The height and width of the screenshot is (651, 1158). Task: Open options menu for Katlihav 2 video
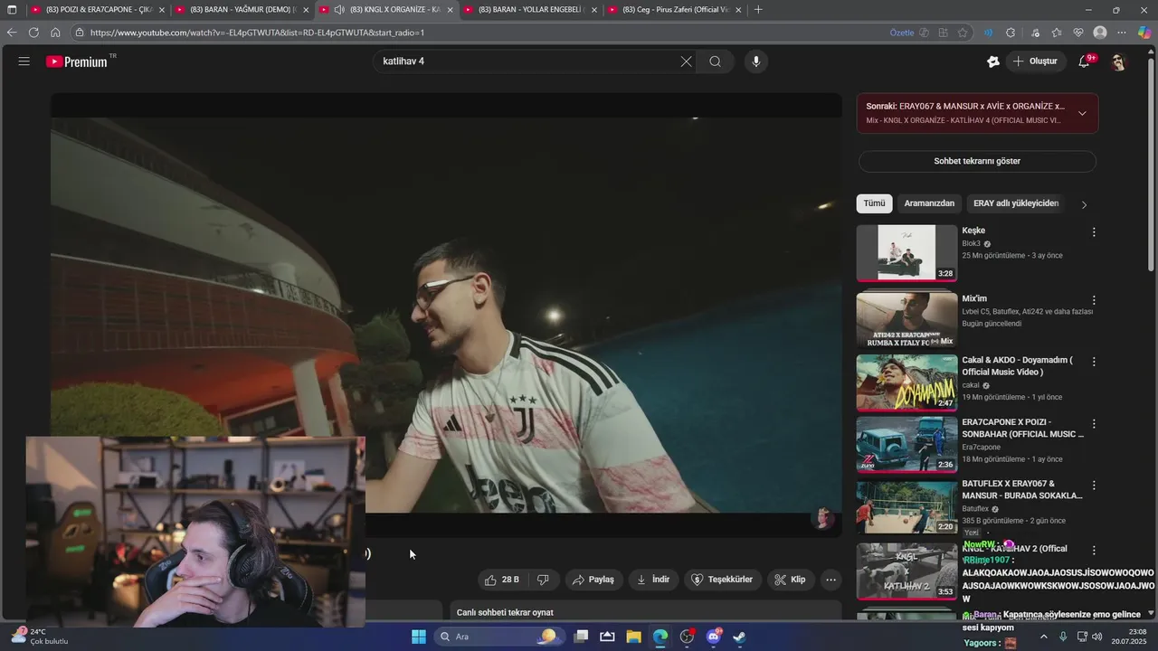coord(1094,550)
